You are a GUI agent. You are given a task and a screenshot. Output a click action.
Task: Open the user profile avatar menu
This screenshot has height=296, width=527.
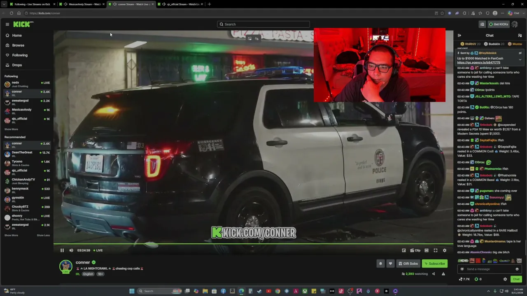click(x=515, y=24)
